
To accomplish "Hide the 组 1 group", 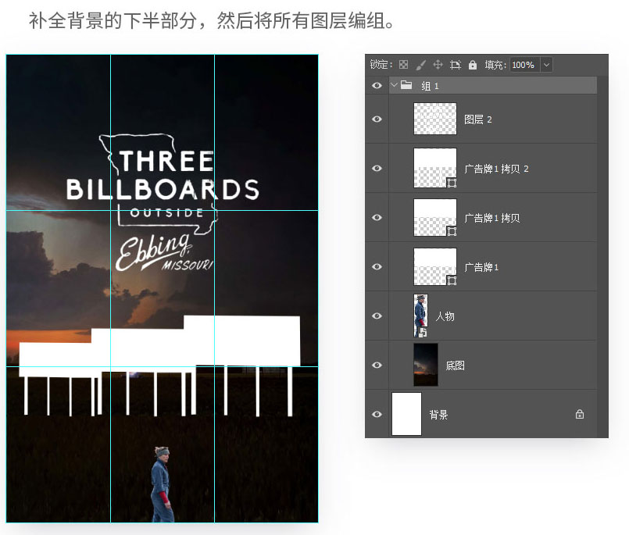I will pyautogui.click(x=377, y=85).
